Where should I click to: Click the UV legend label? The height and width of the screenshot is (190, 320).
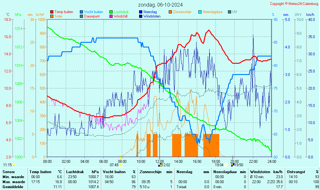(235, 12)
